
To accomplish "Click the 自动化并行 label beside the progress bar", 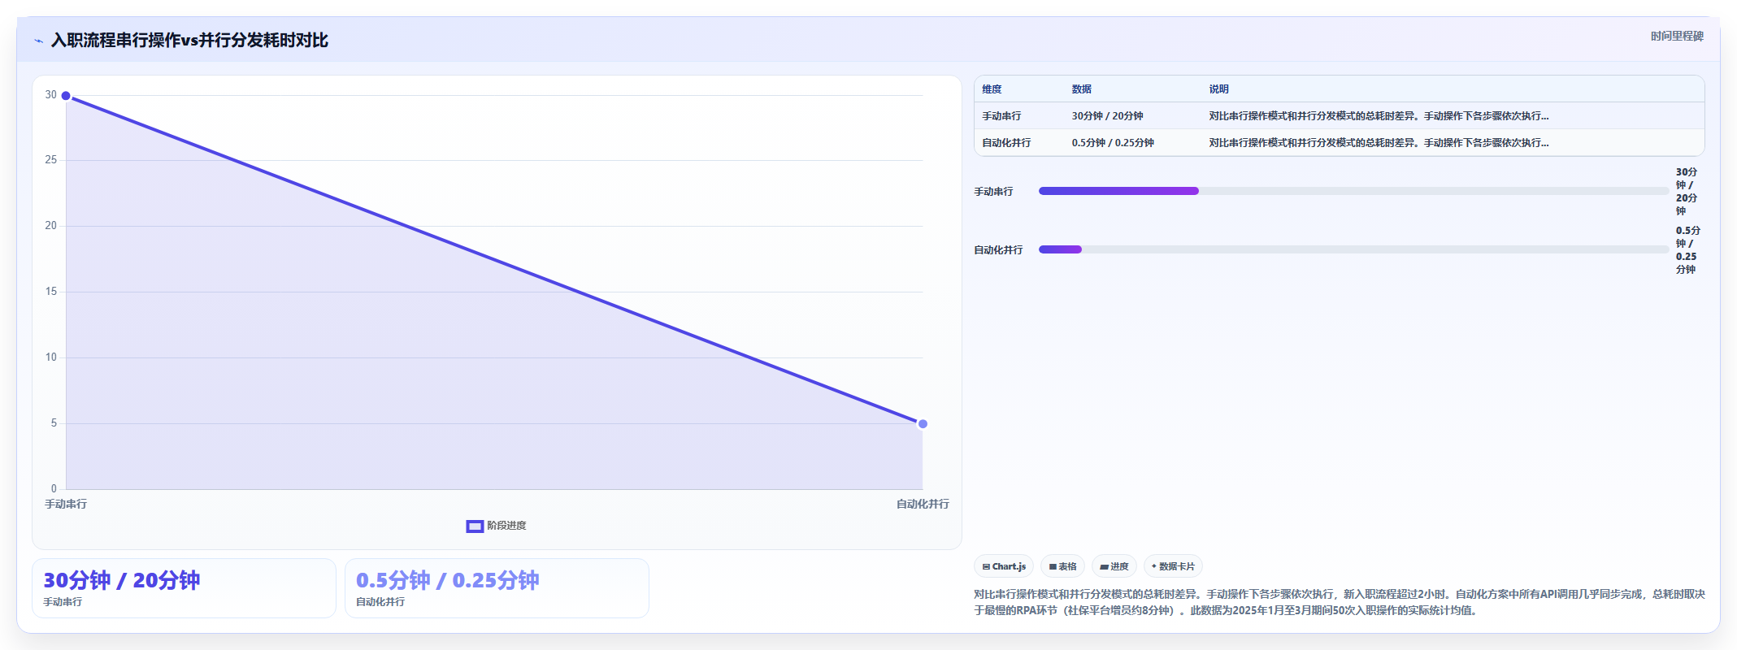I will click(998, 250).
